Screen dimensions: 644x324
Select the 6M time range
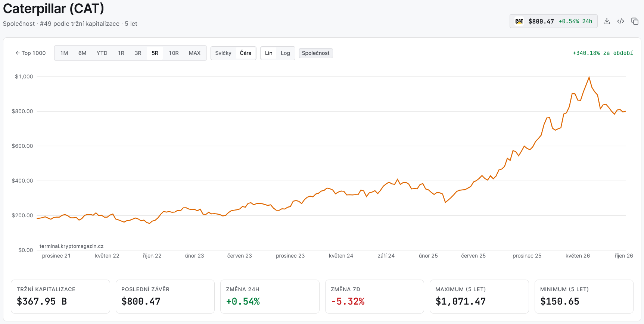click(x=83, y=53)
